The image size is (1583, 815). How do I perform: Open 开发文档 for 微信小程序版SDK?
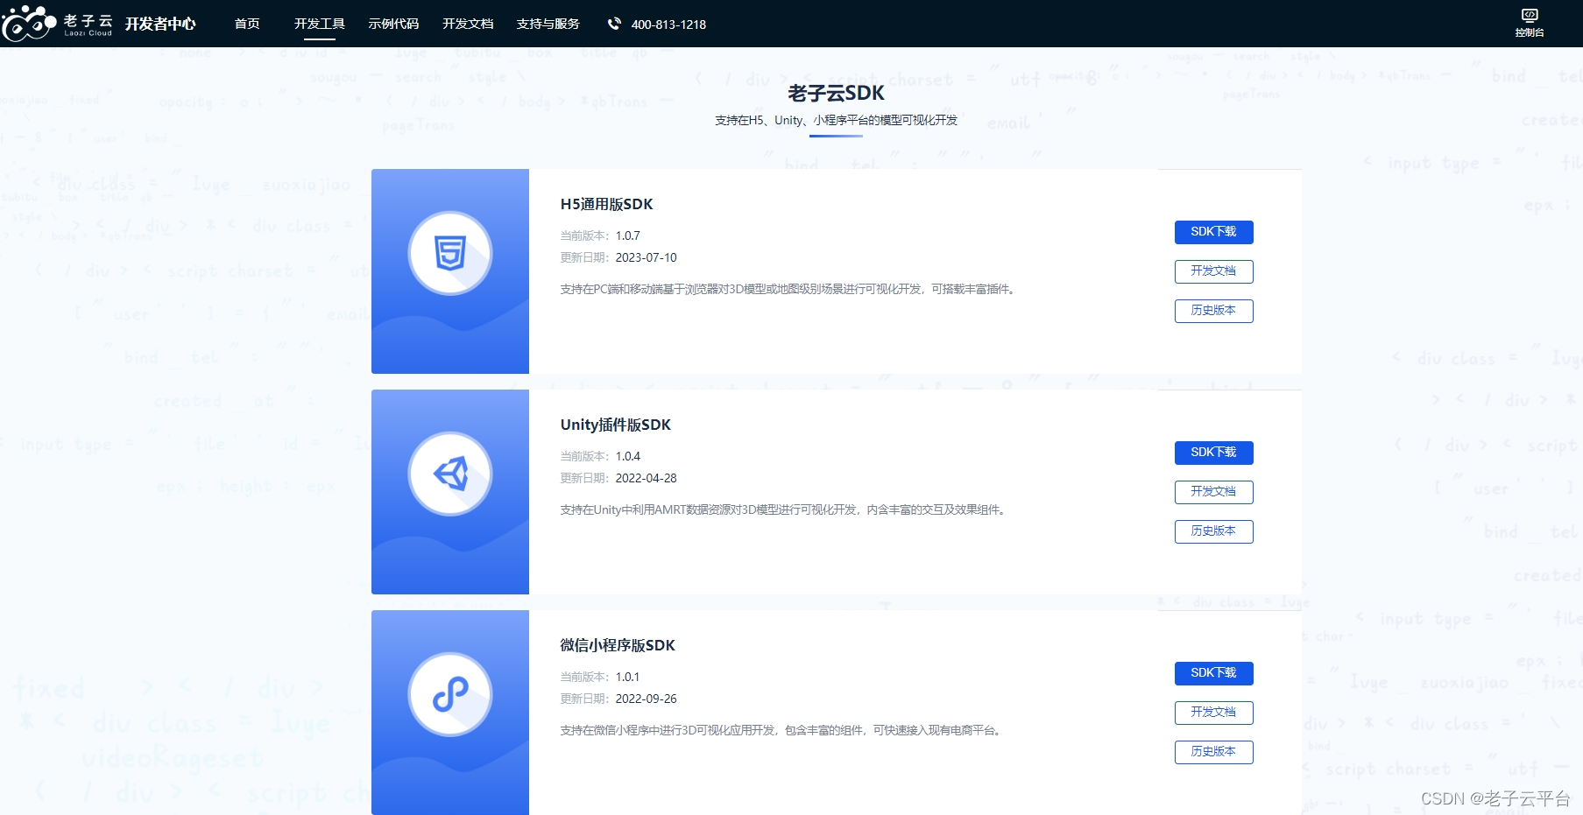coord(1213,713)
